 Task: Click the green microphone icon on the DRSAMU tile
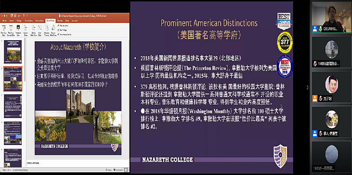tap(321, 29)
